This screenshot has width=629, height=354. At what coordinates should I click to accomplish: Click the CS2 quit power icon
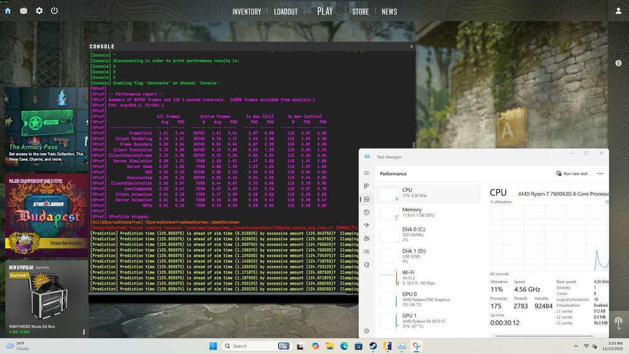pos(55,11)
